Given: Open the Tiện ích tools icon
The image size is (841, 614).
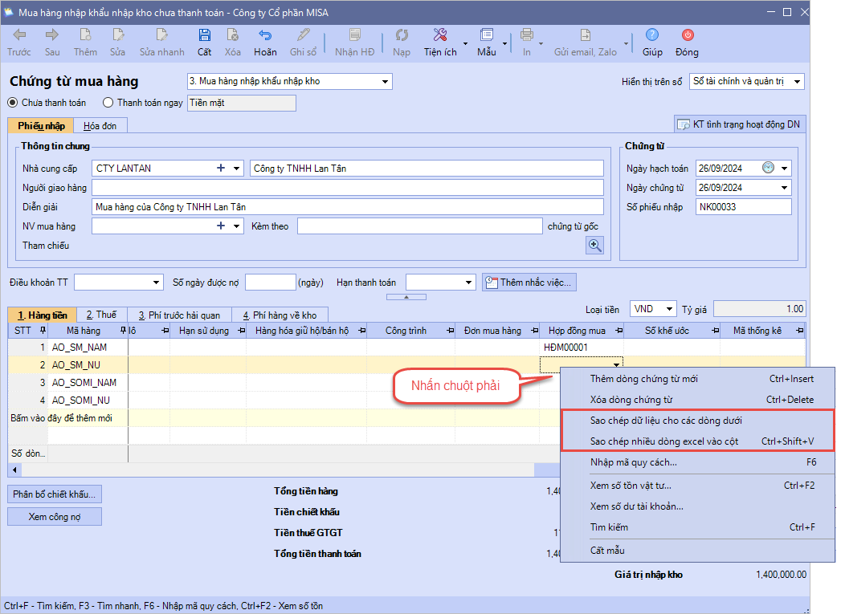Looking at the screenshot, I should 440,35.
